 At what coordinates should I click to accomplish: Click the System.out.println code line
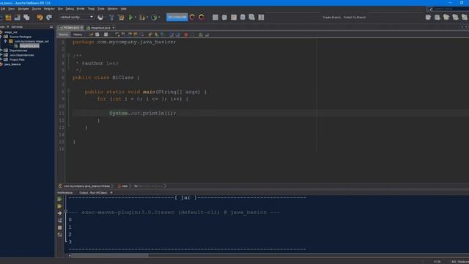[x=142, y=113]
